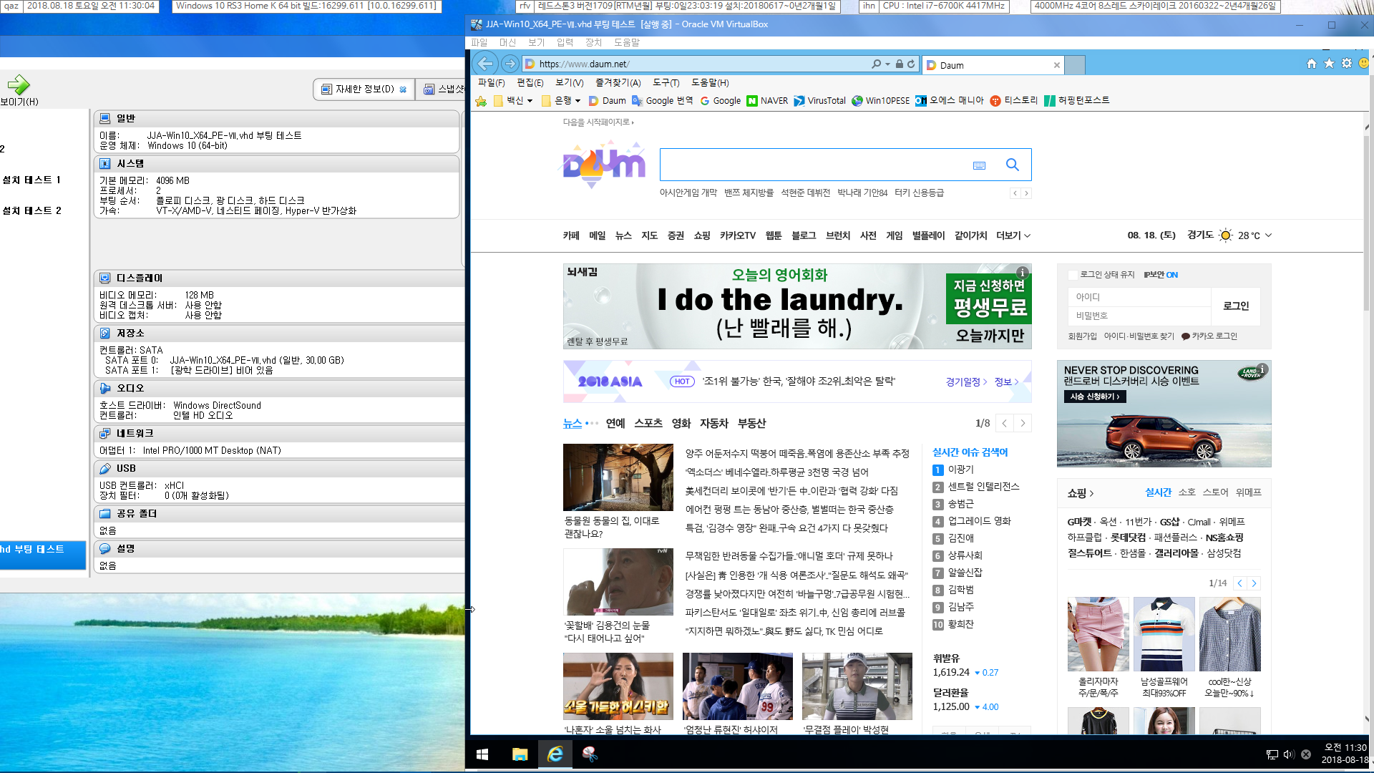
Task: Go to next news page arrow beside 1/8
Action: (x=1023, y=423)
